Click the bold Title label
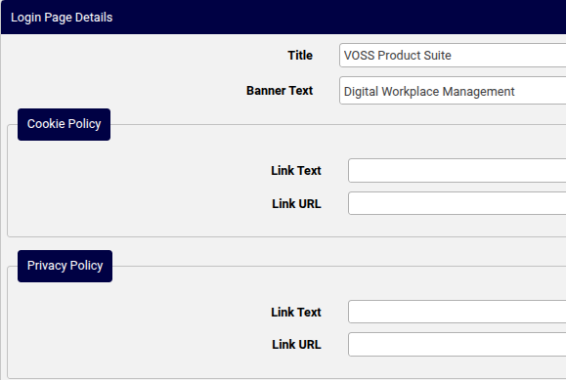The height and width of the screenshot is (380, 566). click(x=300, y=56)
